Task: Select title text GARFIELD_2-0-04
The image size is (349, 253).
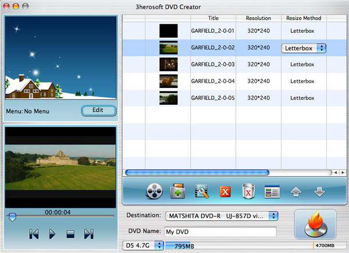Action: click(x=213, y=81)
